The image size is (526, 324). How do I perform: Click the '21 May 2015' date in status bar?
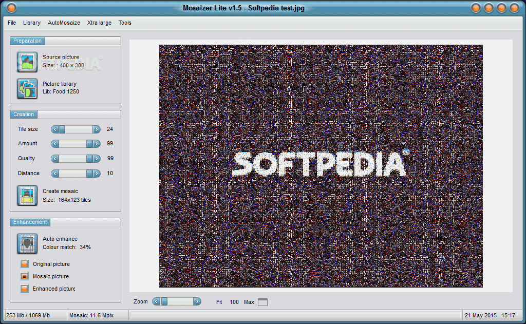point(480,315)
